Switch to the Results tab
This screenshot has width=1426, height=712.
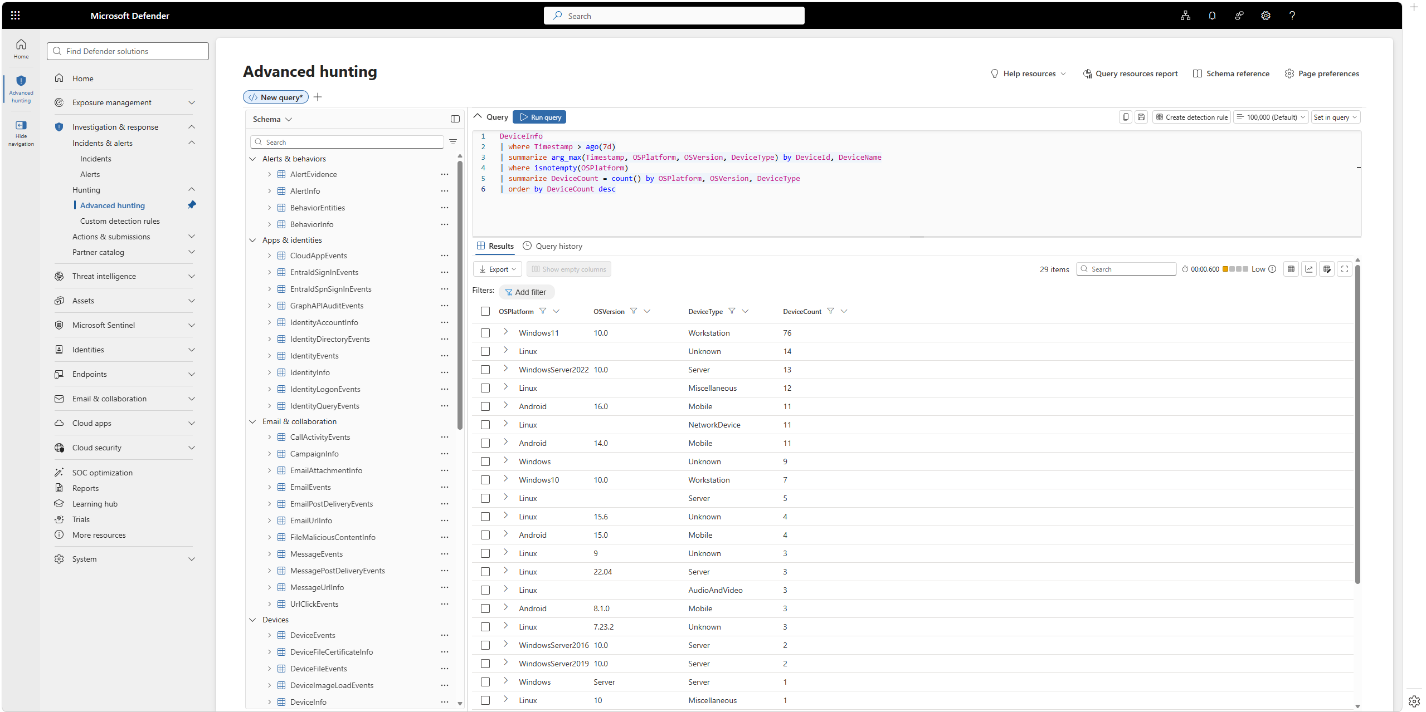click(495, 246)
